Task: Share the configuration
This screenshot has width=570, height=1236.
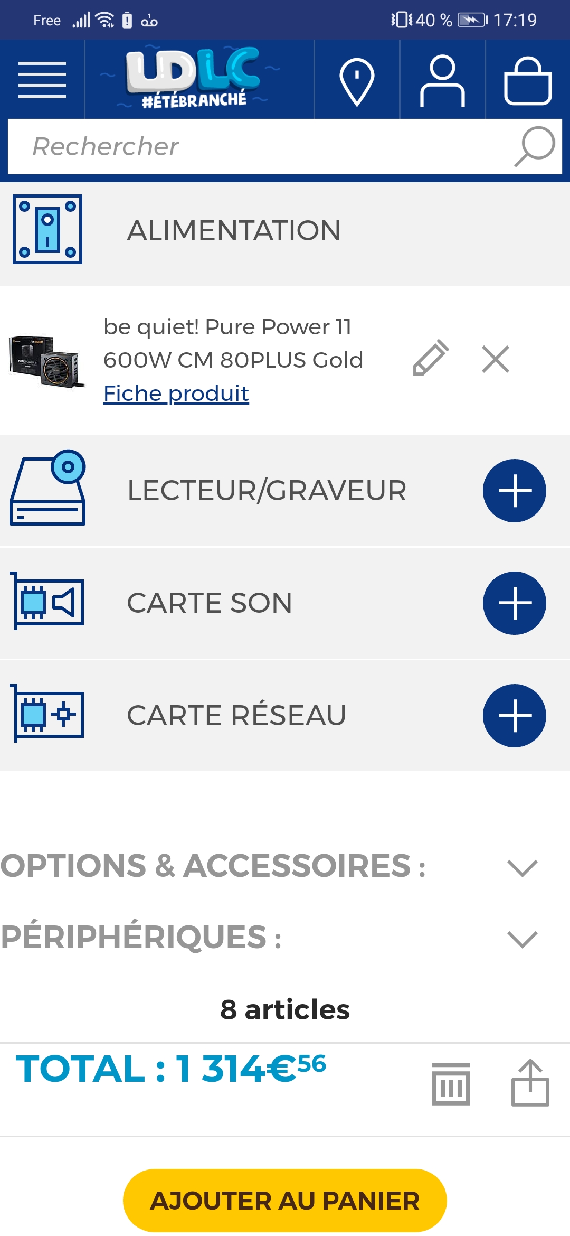Action: 530,1082
